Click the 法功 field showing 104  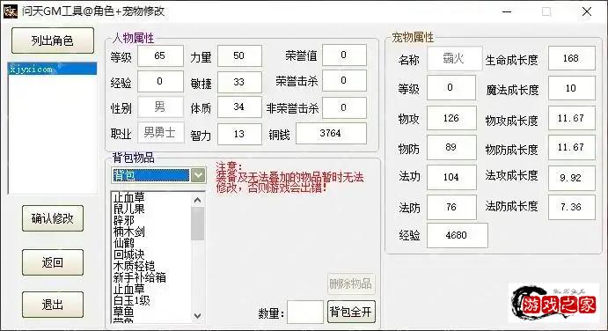click(451, 177)
